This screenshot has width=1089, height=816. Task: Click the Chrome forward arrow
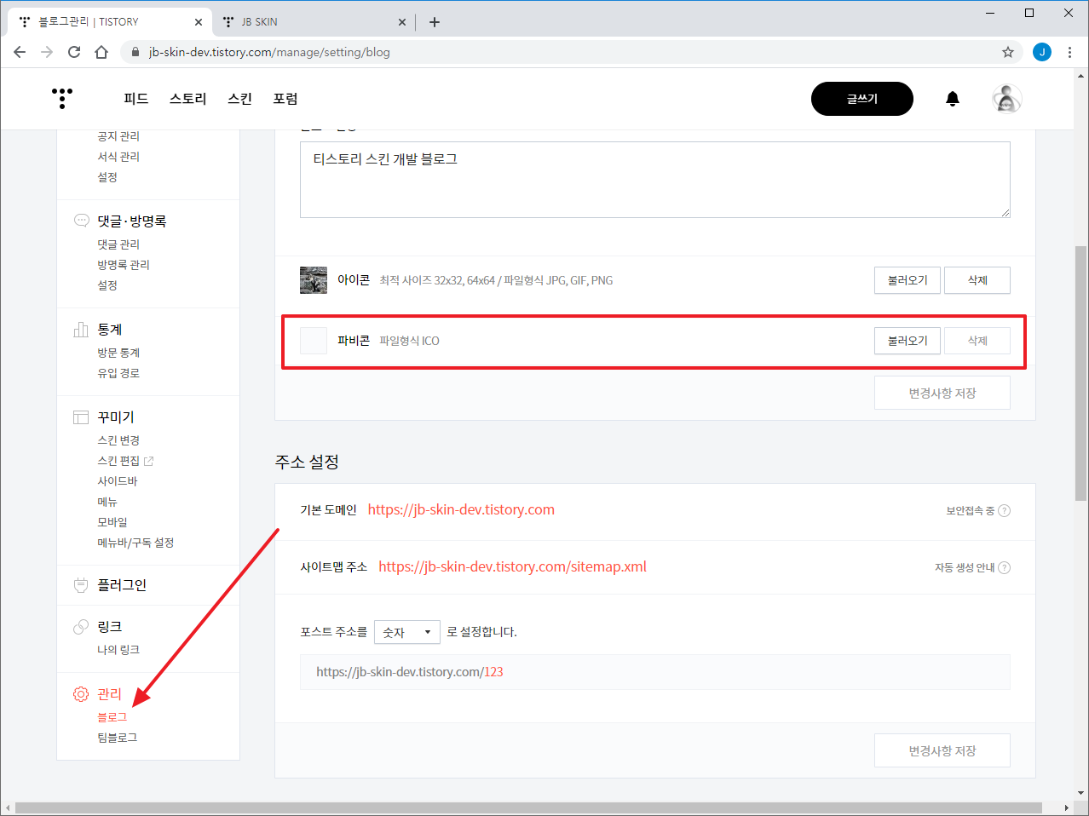(x=47, y=52)
